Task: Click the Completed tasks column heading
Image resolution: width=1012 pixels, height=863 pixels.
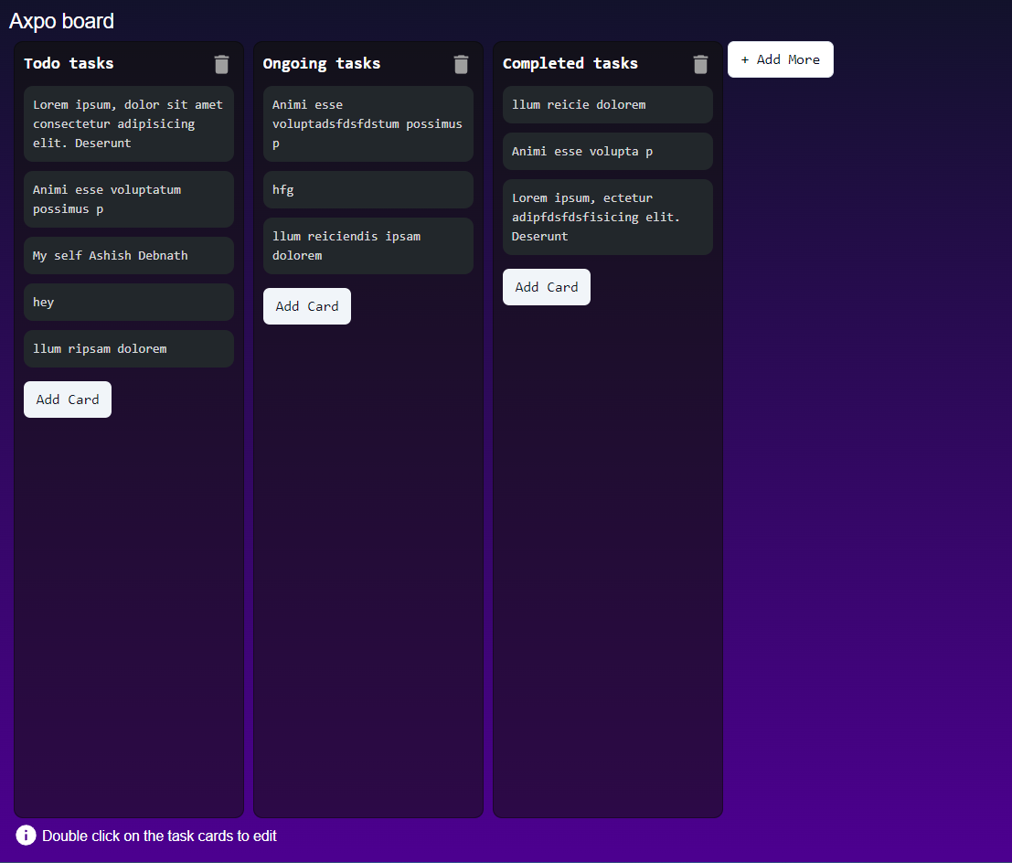Action: pos(570,64)
